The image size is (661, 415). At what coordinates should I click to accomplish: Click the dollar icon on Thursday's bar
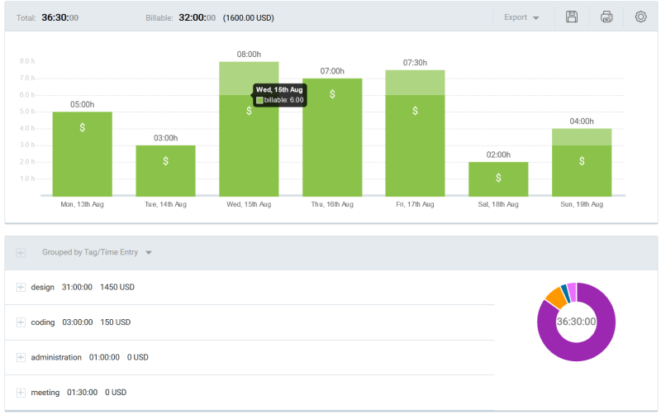click(332, 94)
